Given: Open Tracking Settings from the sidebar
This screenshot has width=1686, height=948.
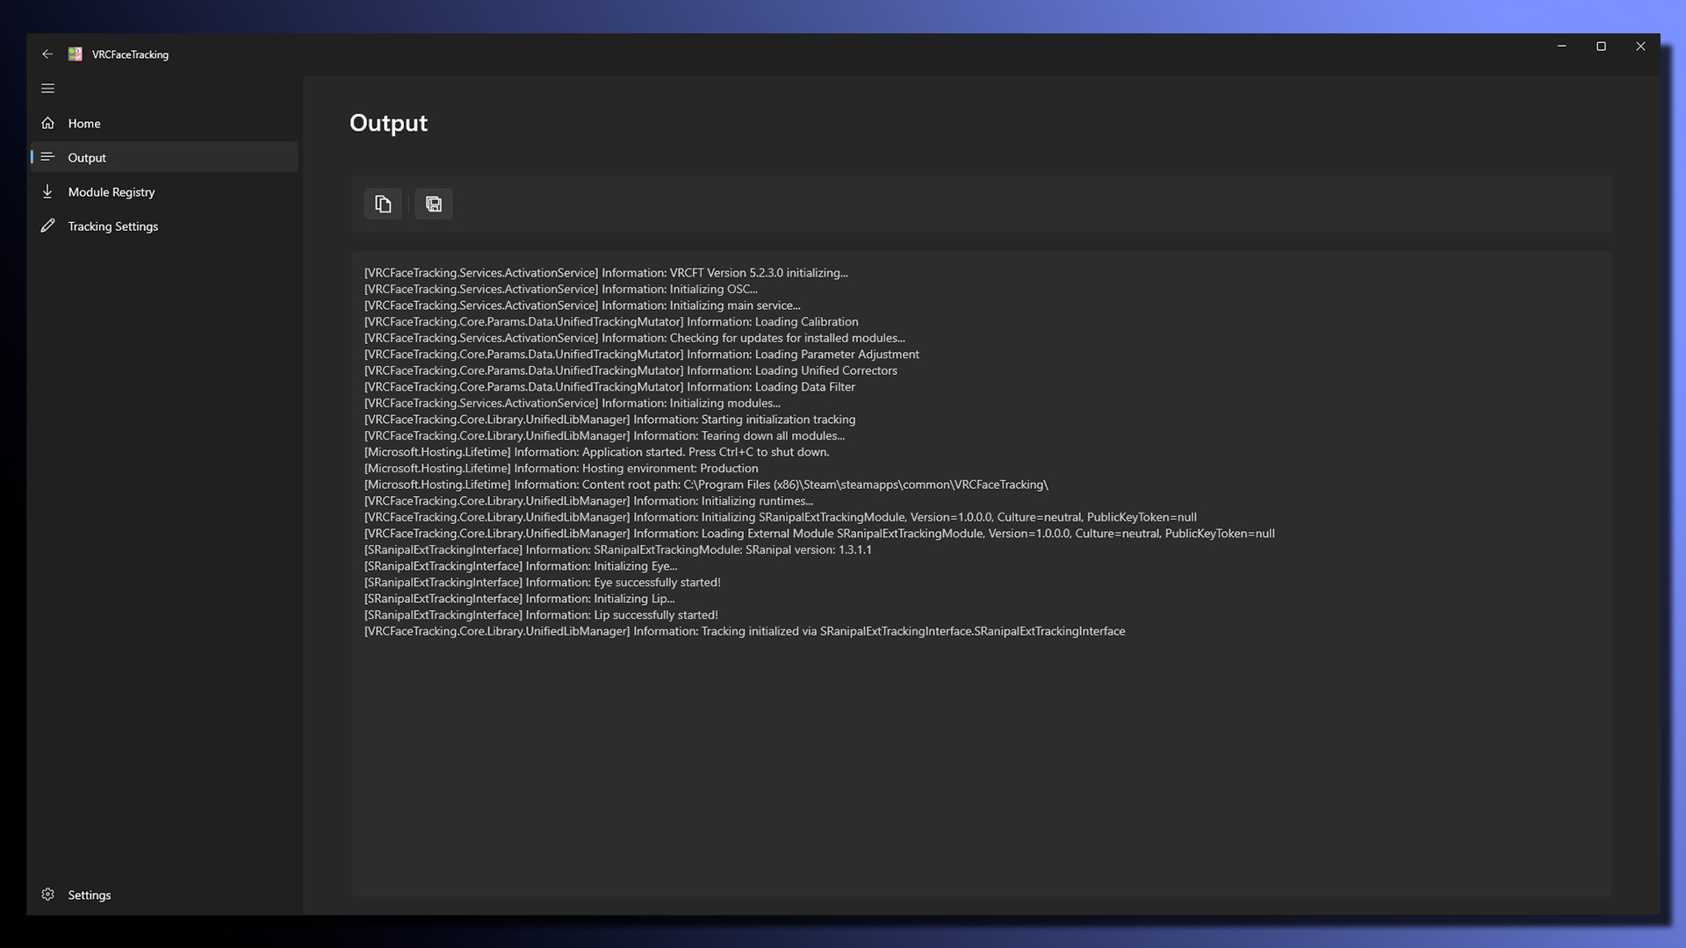Looking at the screenshot, I should 112,226.
